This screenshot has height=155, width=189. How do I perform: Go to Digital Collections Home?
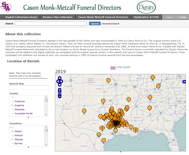click(x=21, y=17)
